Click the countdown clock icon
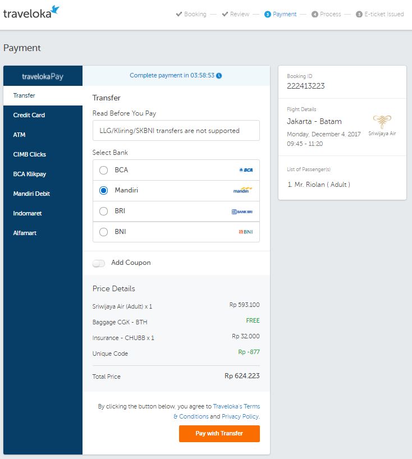412x459 pixels. (x=219, y=76)
